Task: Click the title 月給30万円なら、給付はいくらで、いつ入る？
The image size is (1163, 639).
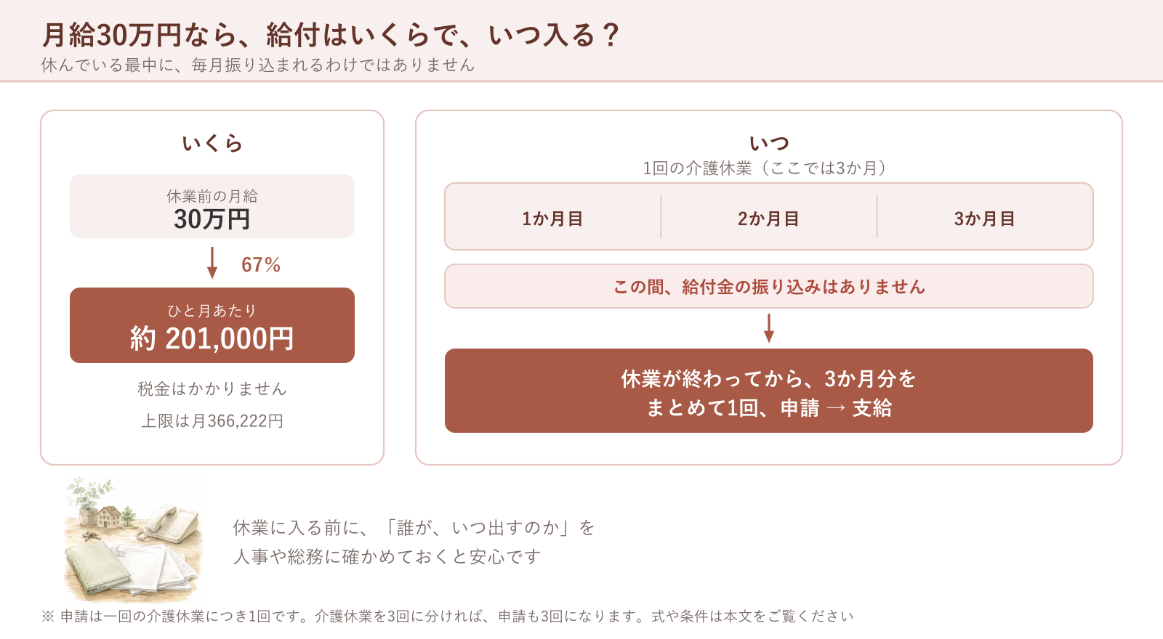Action: pos(331,35)
